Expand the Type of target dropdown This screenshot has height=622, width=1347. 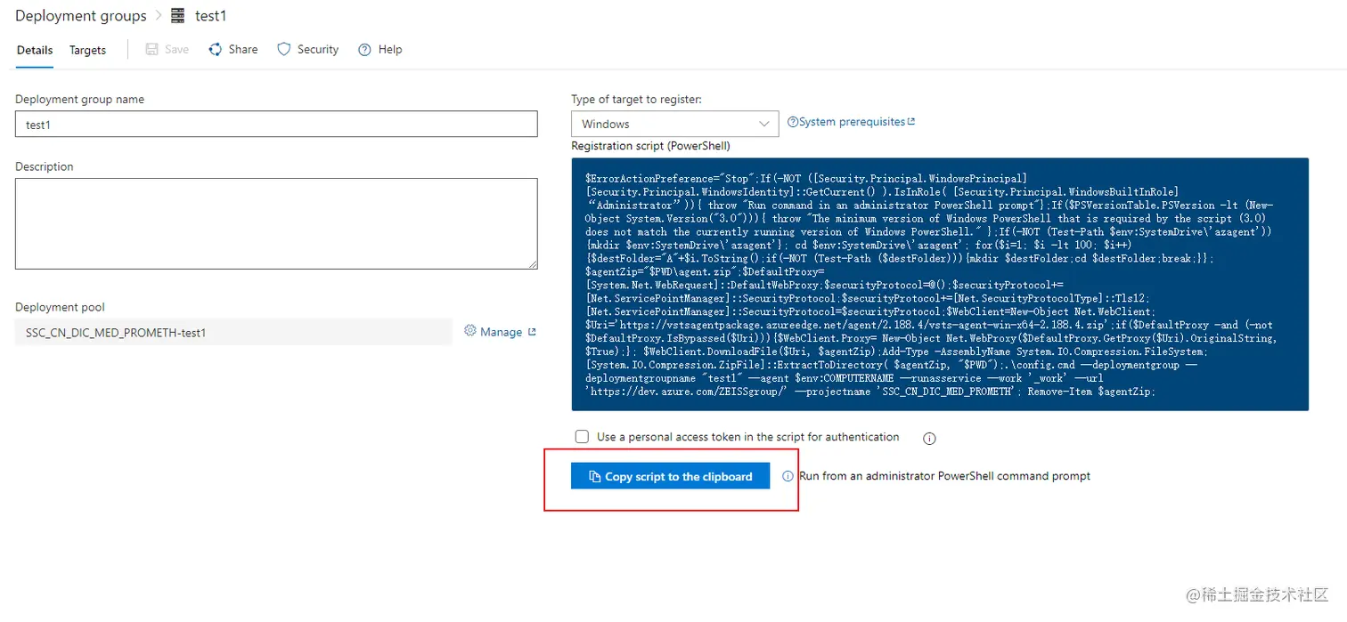674,124
